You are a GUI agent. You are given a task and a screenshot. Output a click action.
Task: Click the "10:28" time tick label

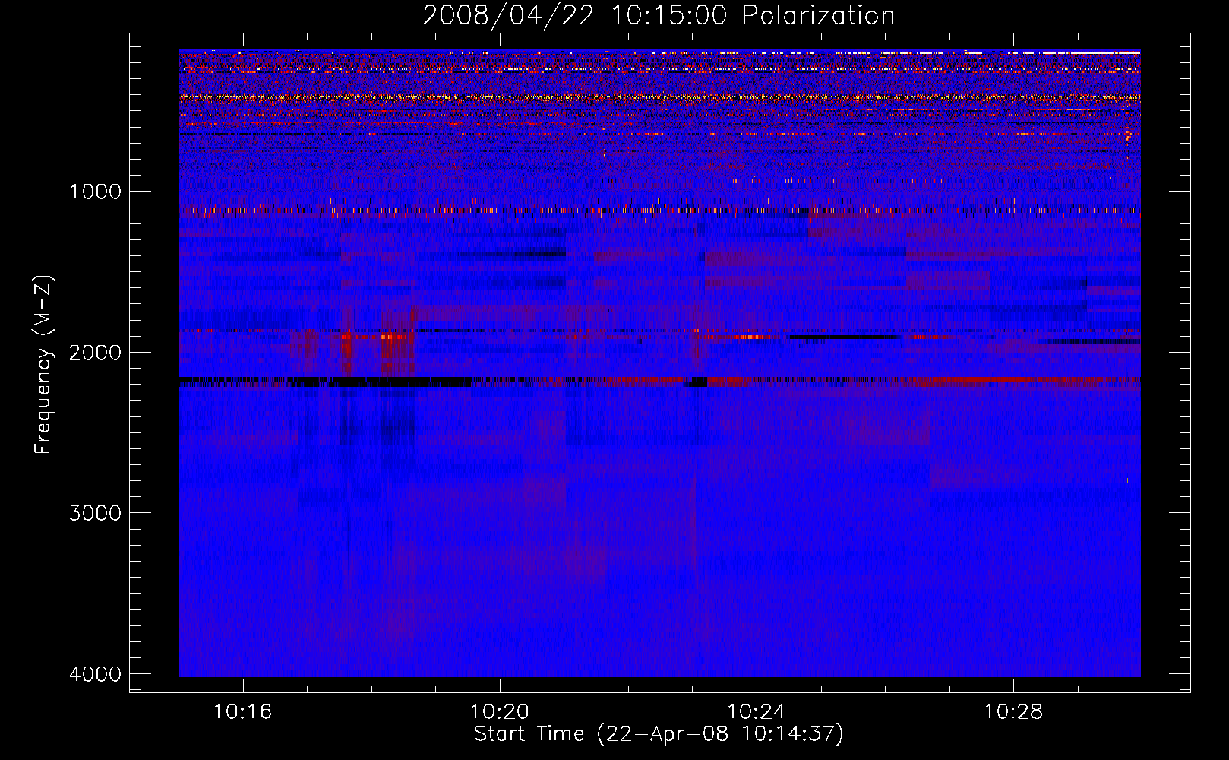1013,712
